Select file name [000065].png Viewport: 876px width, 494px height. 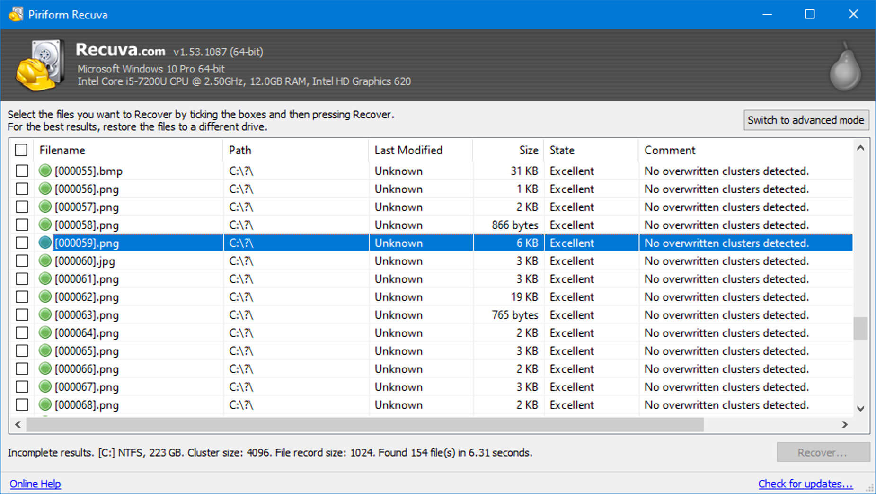87,351
